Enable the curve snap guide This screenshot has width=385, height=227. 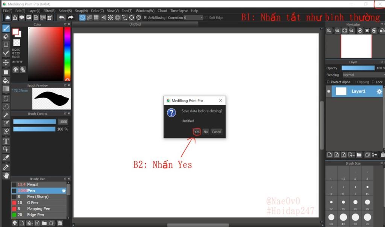coord(124,17)
